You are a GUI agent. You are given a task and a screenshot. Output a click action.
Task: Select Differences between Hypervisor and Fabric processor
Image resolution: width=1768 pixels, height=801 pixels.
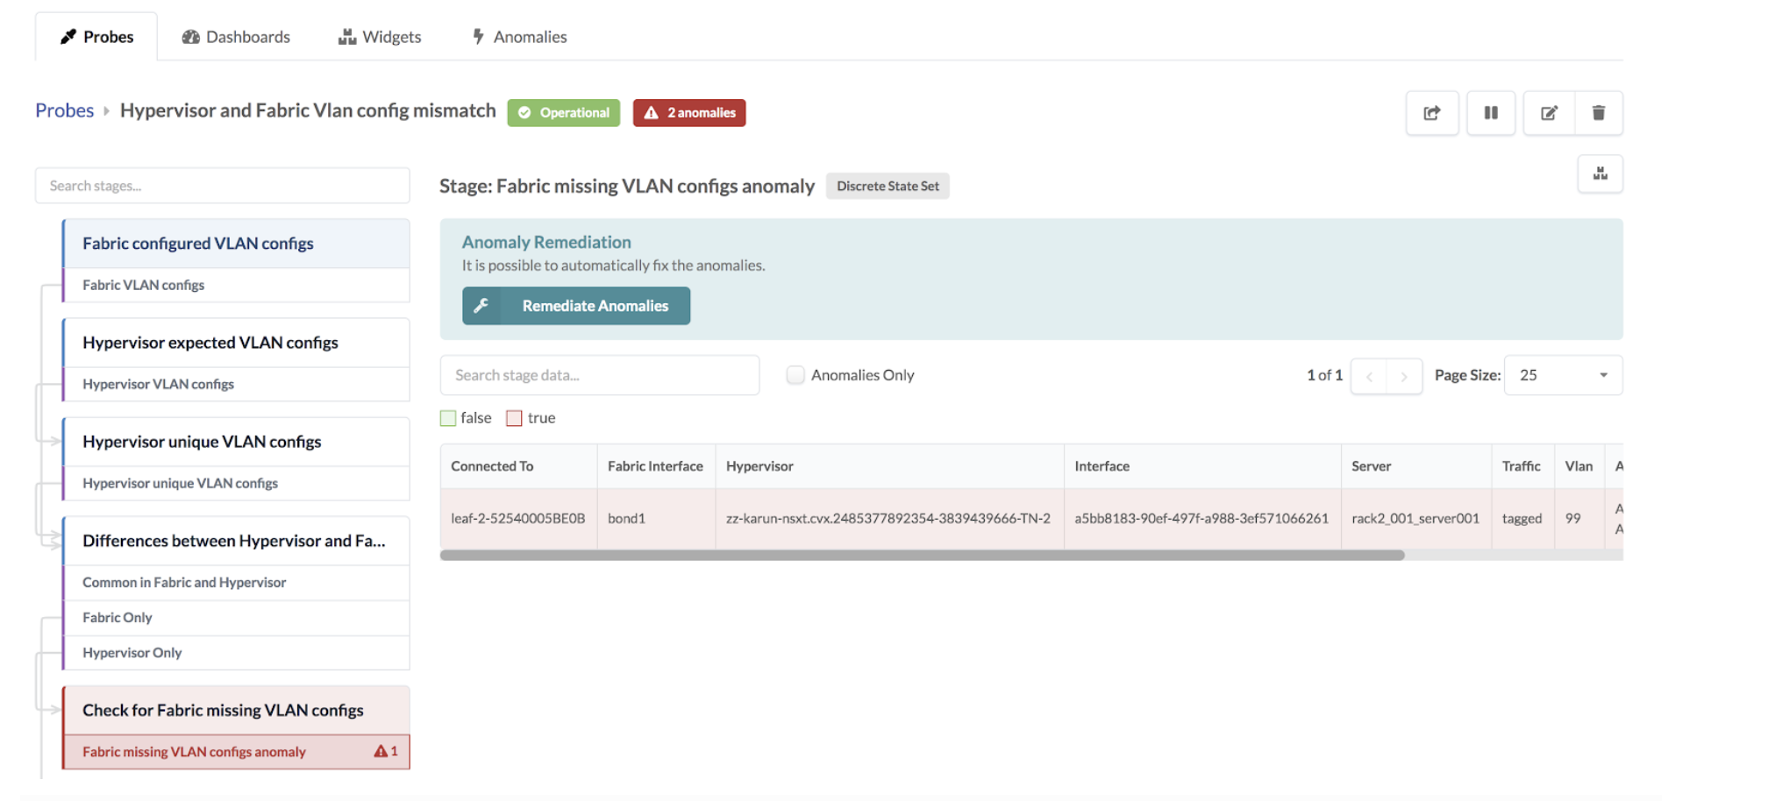tap(237, 541)
